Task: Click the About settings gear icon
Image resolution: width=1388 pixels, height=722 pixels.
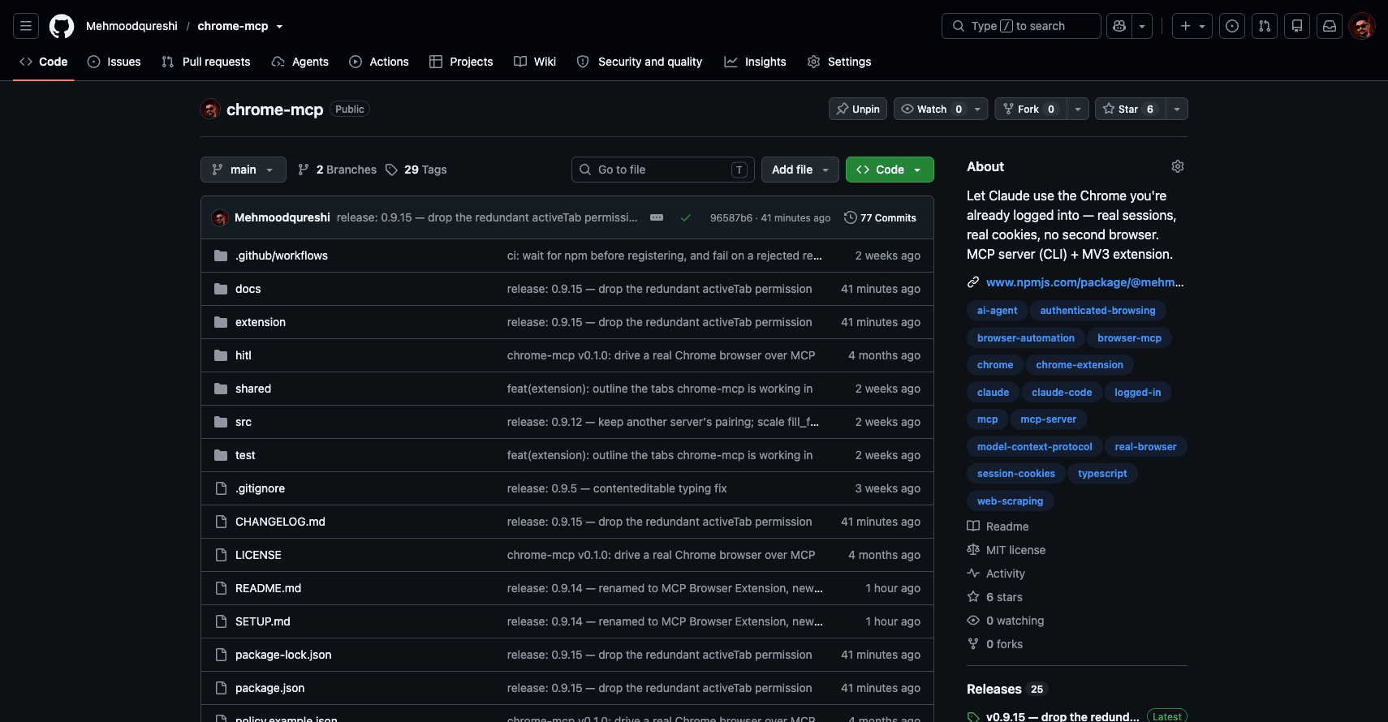Action: click(1178, 166)
